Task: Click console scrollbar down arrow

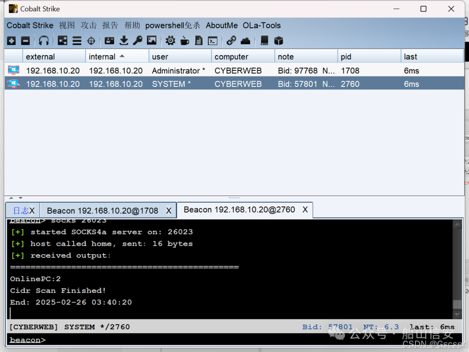Action: [x=457, y=314]
